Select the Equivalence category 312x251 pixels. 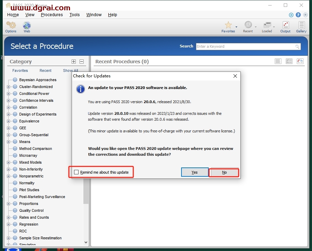[29, 121]
